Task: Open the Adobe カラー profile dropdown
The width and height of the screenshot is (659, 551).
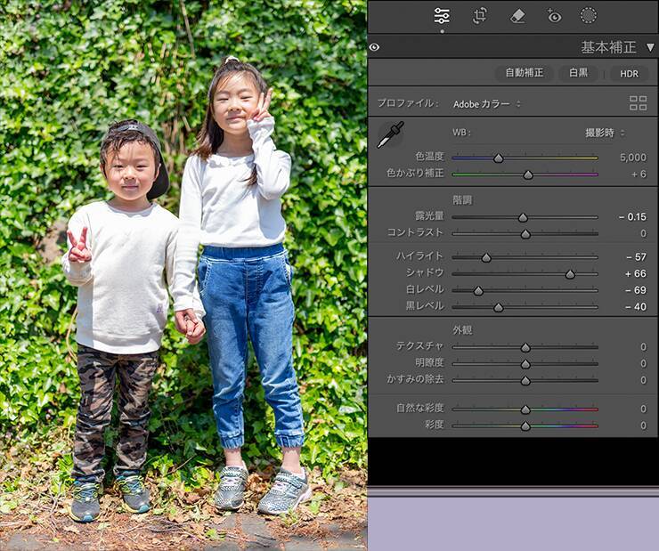Action: (x=486, y=104)
